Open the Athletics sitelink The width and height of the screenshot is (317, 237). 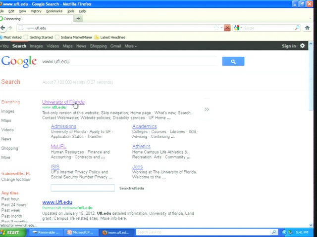pos(141,147)
